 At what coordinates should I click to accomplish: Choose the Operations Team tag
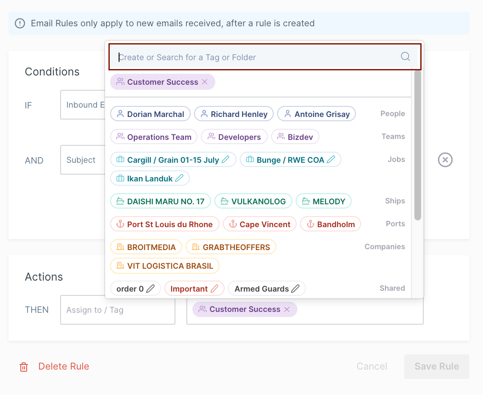pos(154,137)
